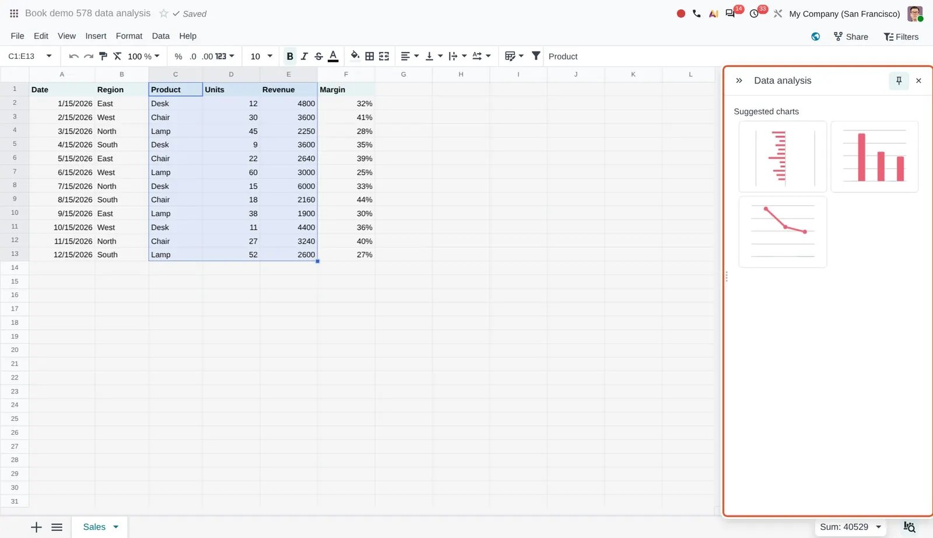Open the vertical align dropdown
Viewport: 933px width, 538px height.
click(x=434, y=57)
